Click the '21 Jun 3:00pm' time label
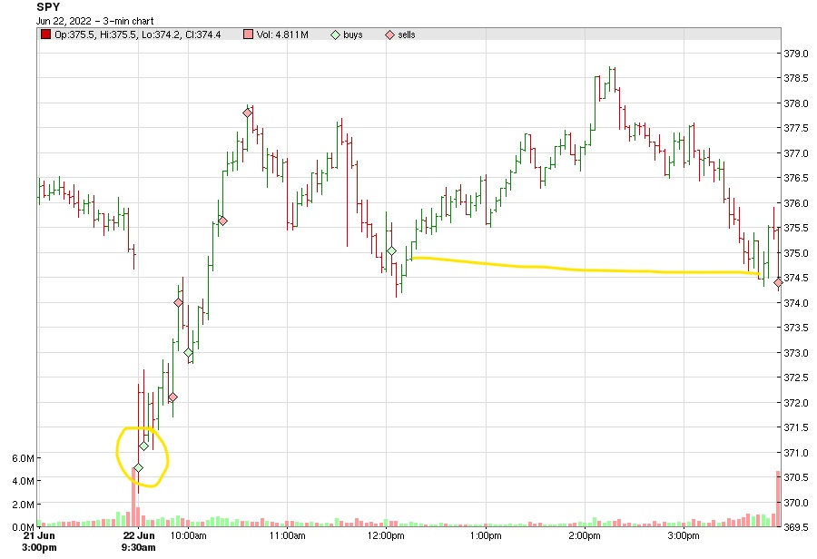 40,541
